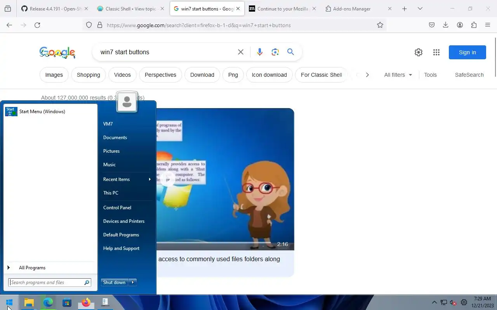Select the Icon download chip
The width and height of the screenshot is (497, 310).
pos(269,75)
